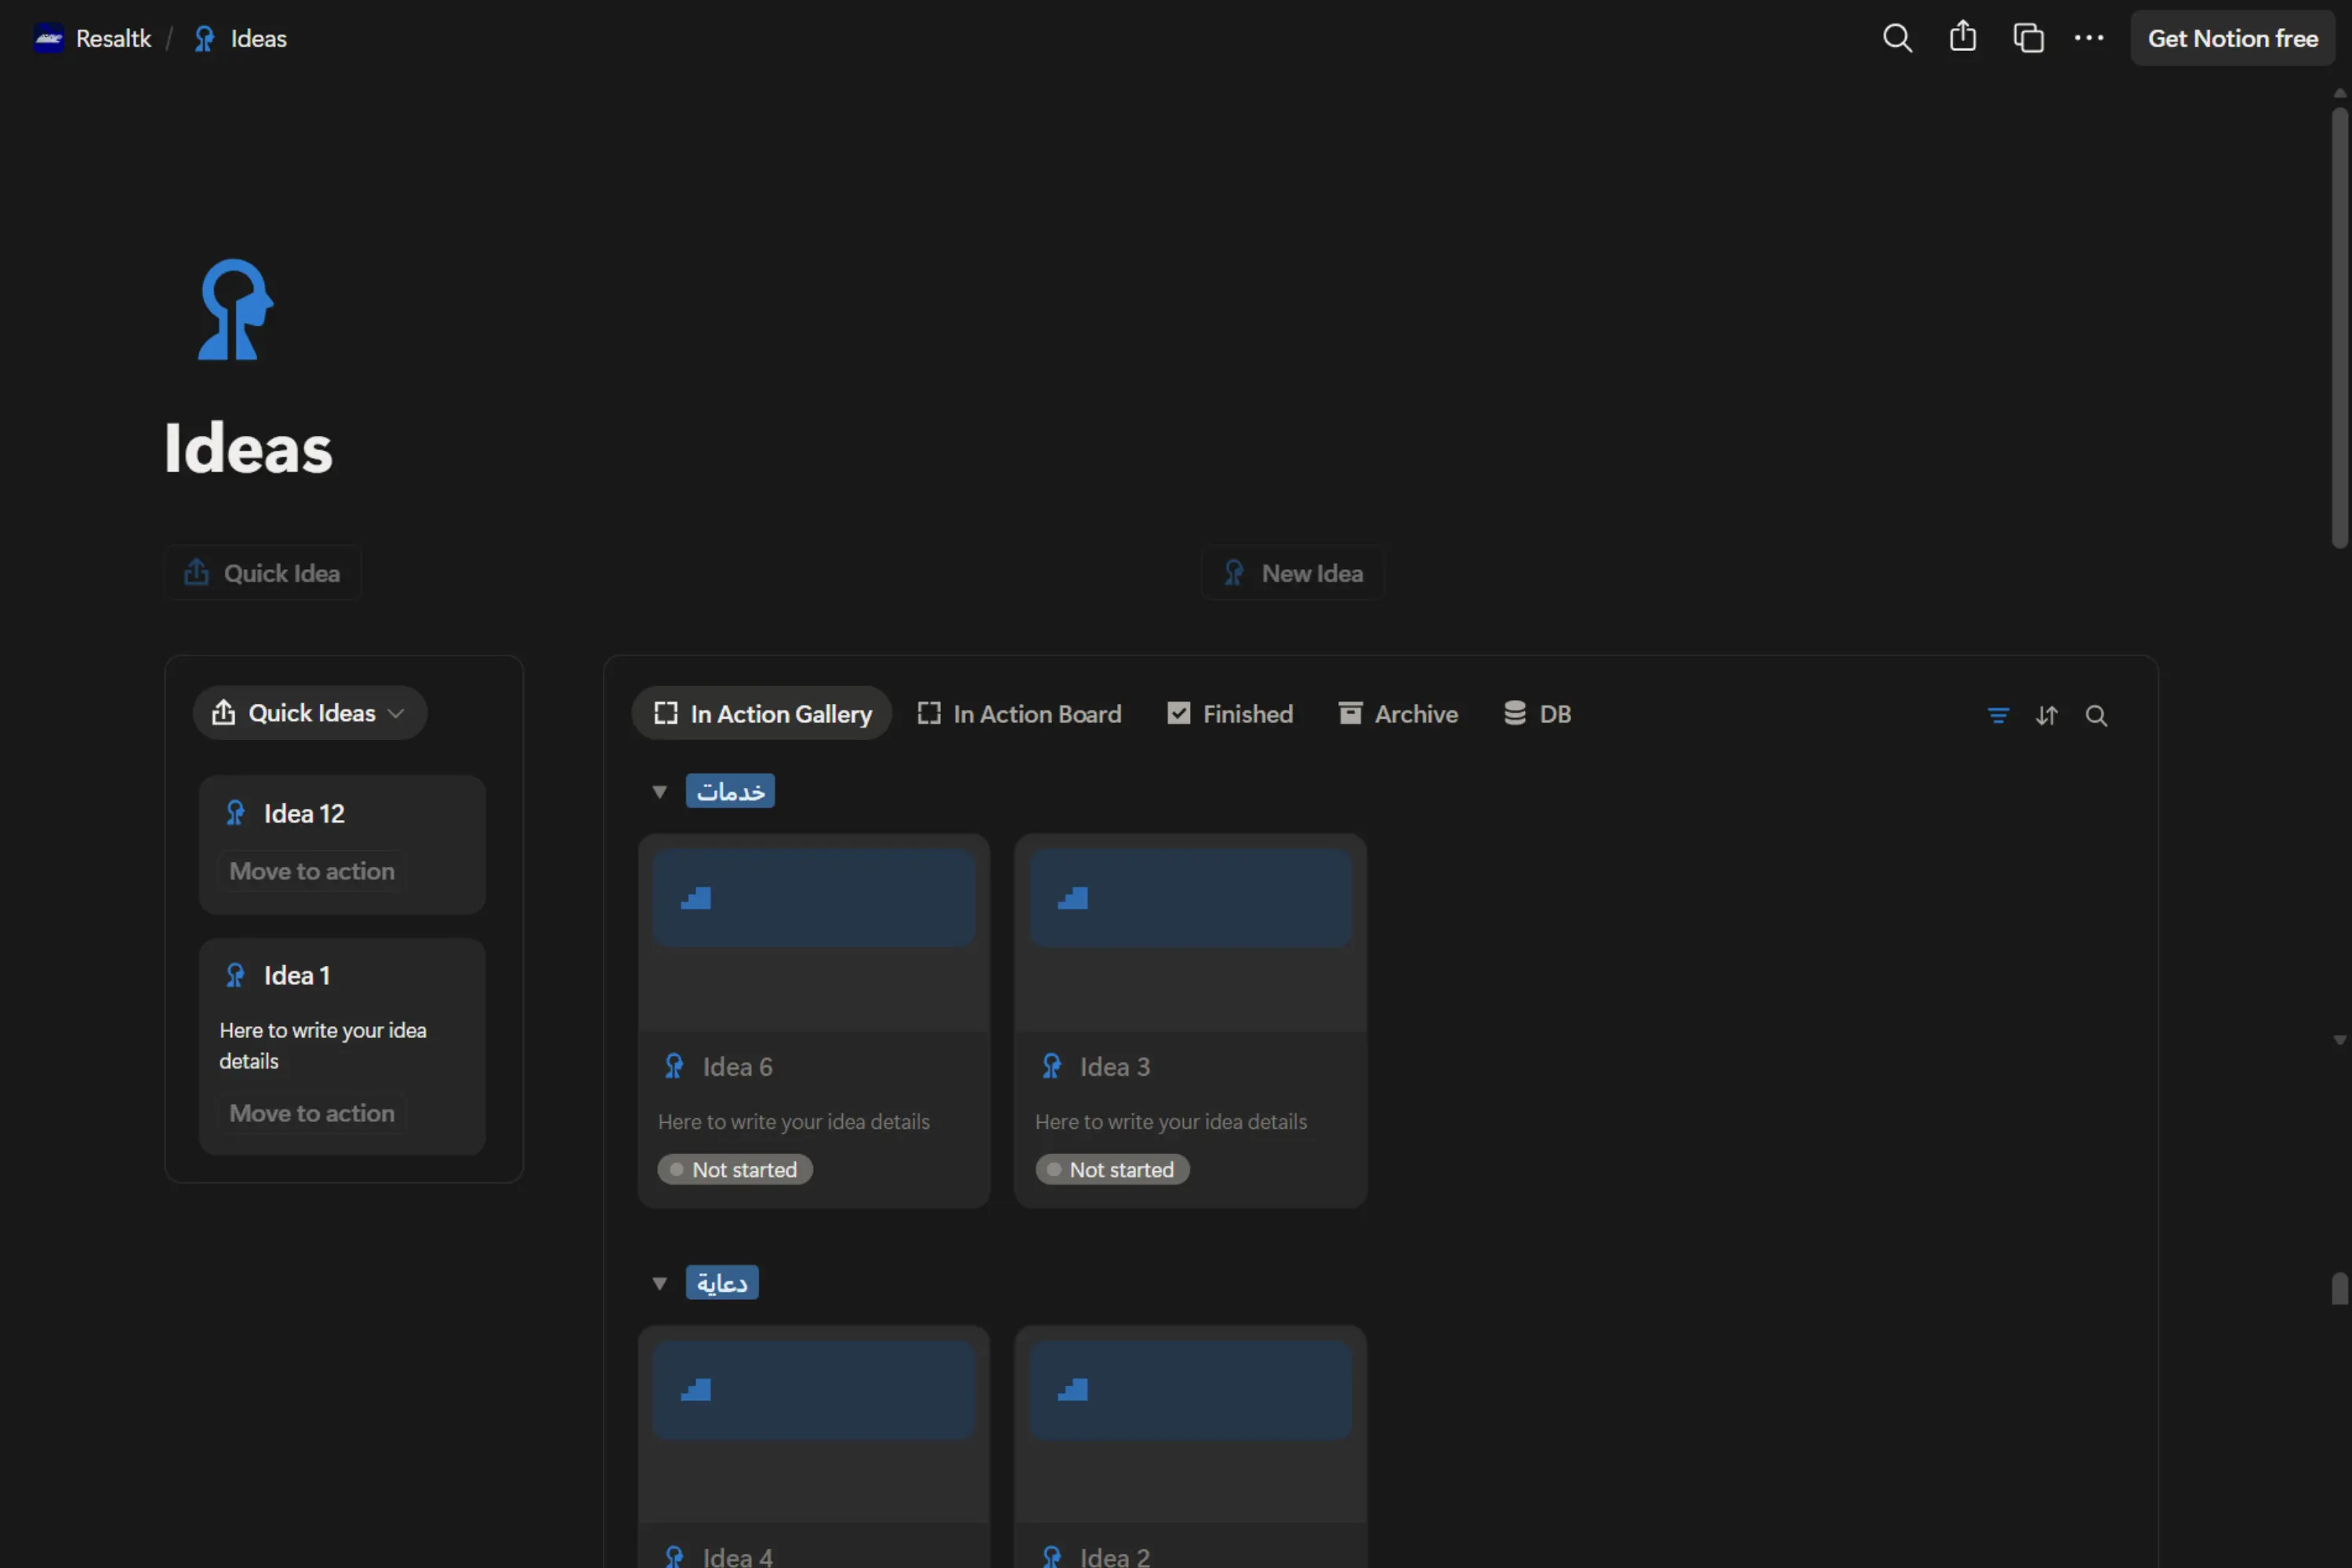Open the Quick Ideas view dropdown
This screenshot has width=2352, height=1568.
[x=309, y=713]
